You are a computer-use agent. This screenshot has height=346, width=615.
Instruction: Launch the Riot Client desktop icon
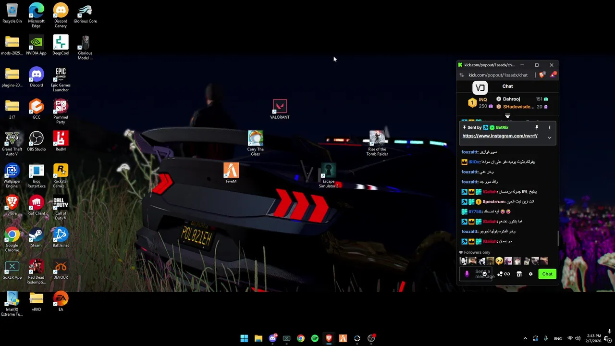pyautogui.click(x=36, y=205)
